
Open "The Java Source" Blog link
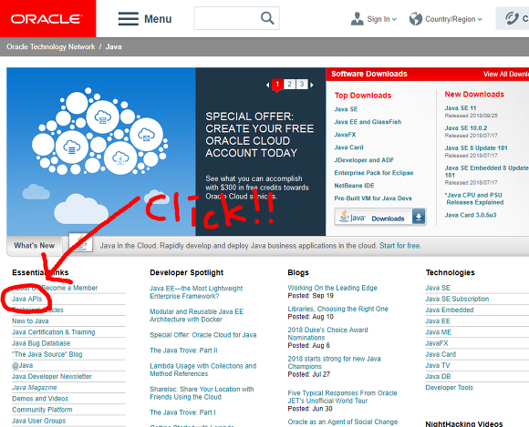(x=47, y=354)
